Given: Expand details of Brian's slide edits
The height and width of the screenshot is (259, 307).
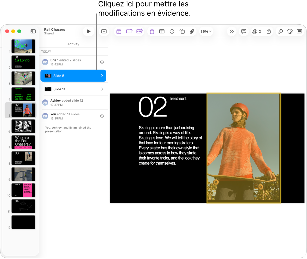Looking at the screenshot, I should click(102, 62).
